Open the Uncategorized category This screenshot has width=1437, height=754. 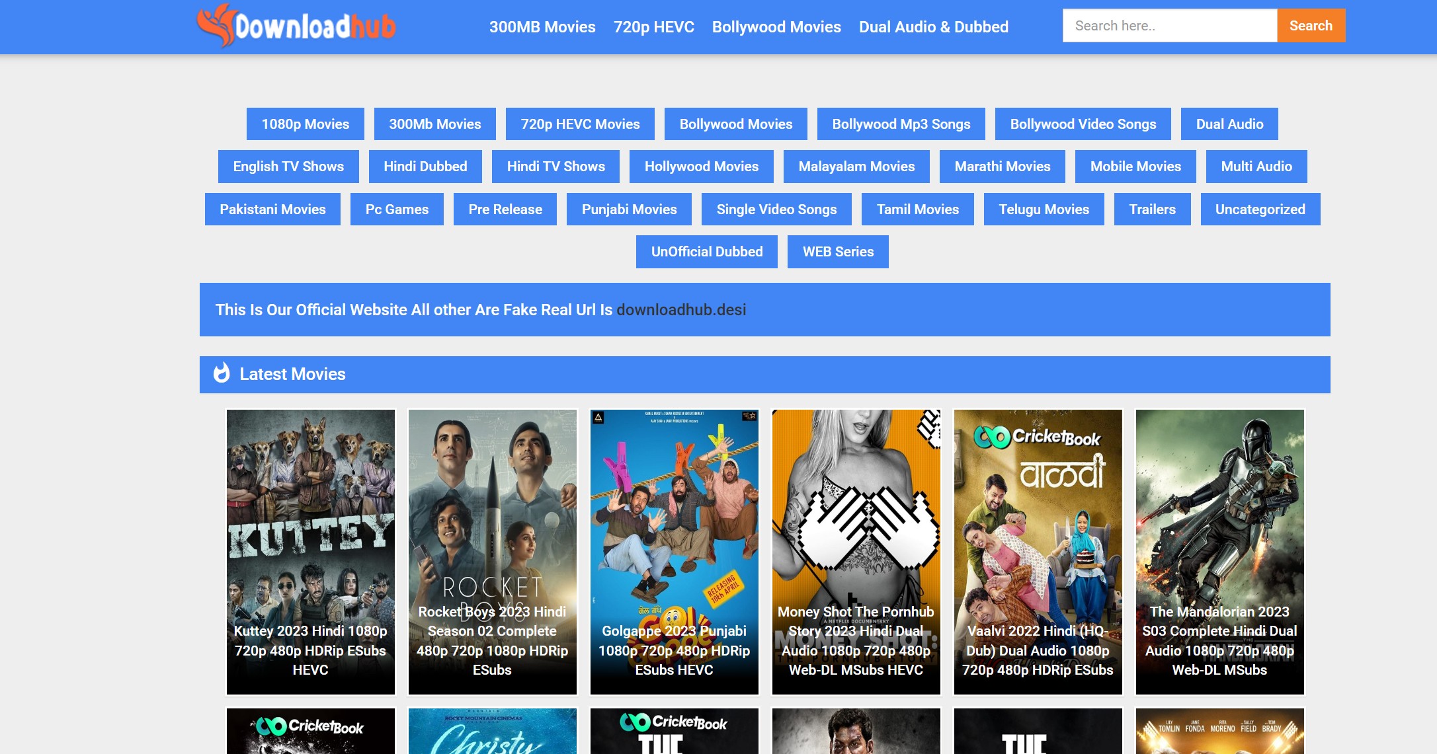point(1260,209)
